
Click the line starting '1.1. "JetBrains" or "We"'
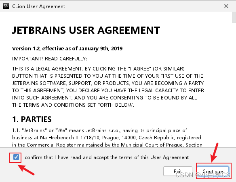tap(100, 130)
